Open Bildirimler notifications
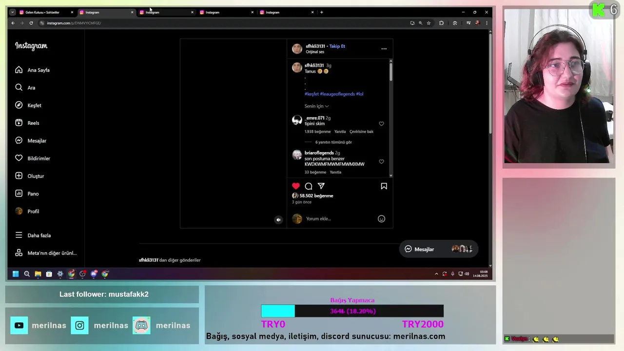624x351 pixels. coord(33,158)
